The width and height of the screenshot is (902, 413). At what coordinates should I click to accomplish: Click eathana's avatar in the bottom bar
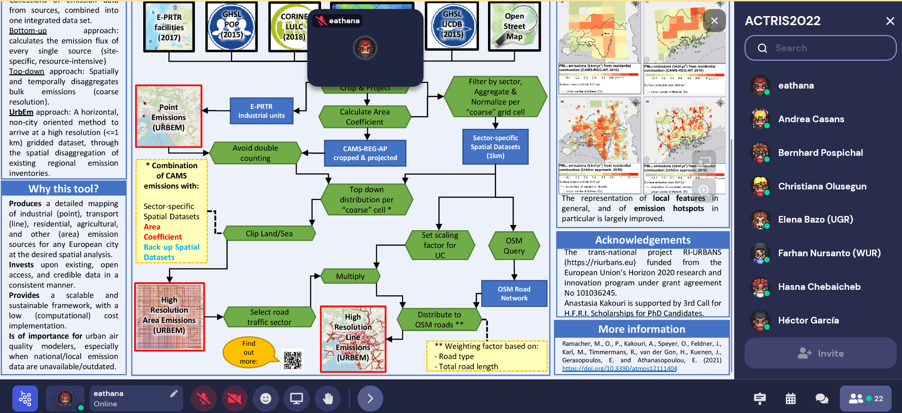click(65, 398)
